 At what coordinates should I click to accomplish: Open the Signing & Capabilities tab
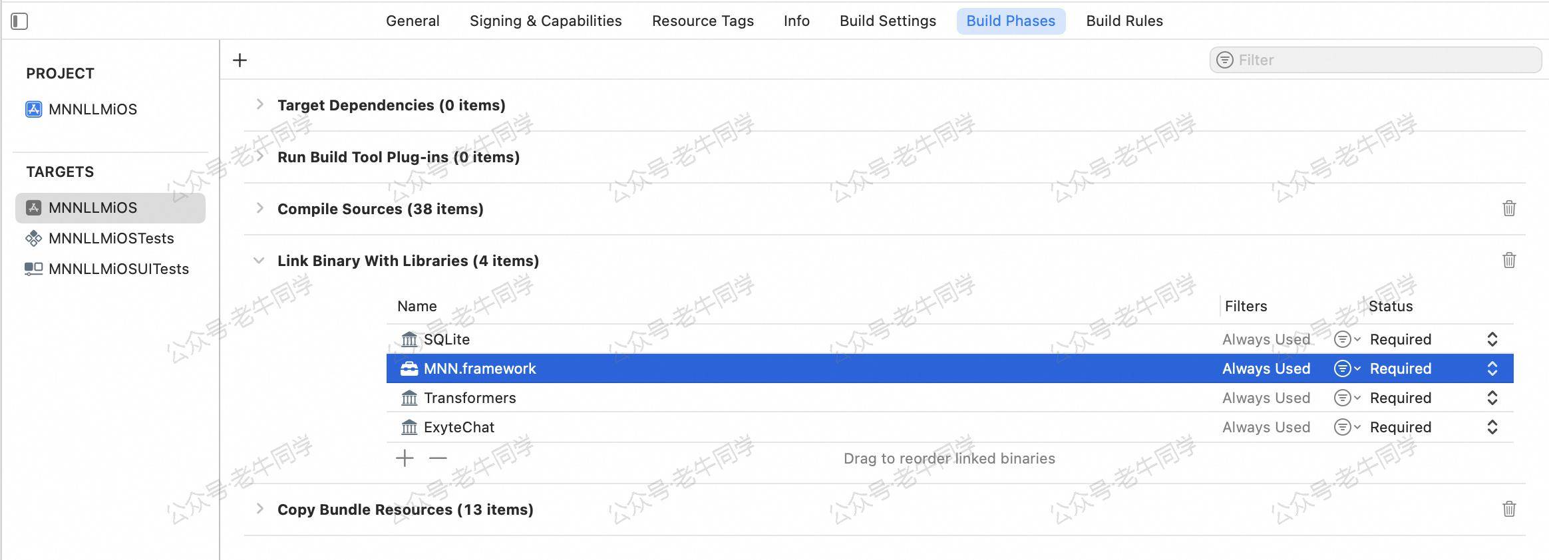(546, 21)
